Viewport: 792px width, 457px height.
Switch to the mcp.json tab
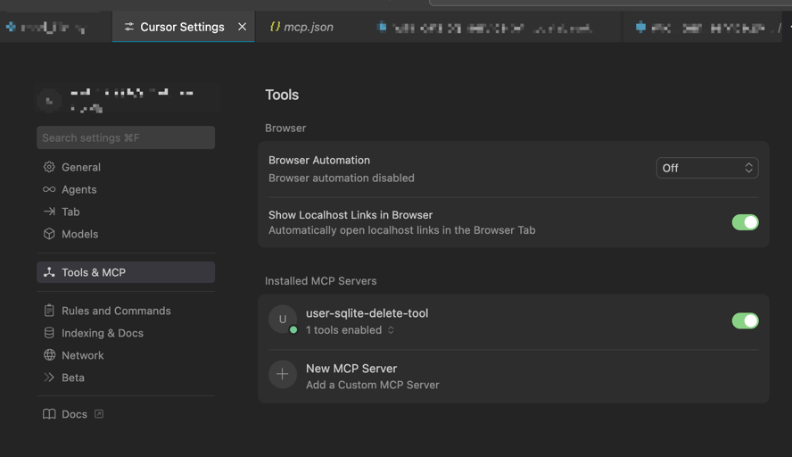(302, 27)
